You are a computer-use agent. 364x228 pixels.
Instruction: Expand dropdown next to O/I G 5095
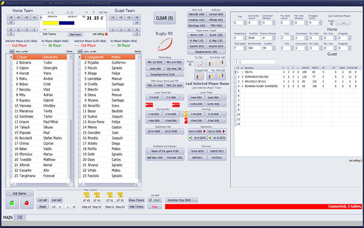182,132
